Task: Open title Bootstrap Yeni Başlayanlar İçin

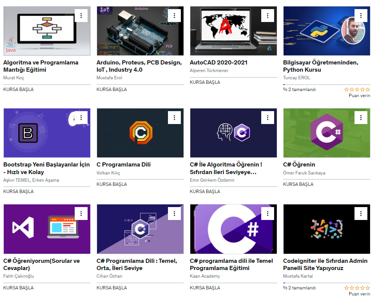Action: click(x=47, y=168)
